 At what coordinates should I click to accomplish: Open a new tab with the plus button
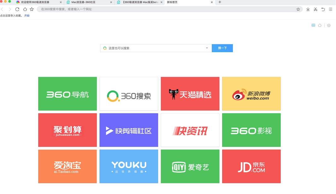(220, 2)
